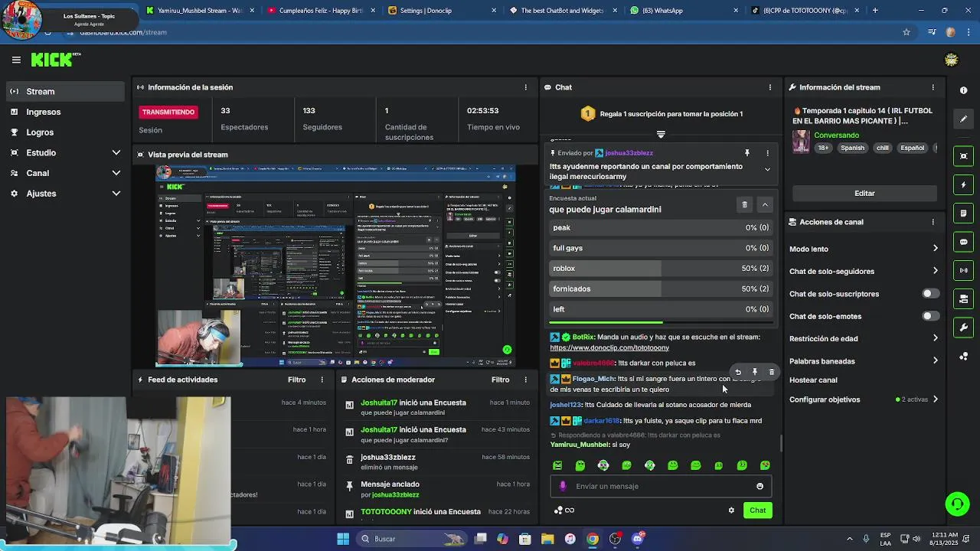Expand the pinned message chevron
The height and width of the screenshot is (551, 980).
767,169
